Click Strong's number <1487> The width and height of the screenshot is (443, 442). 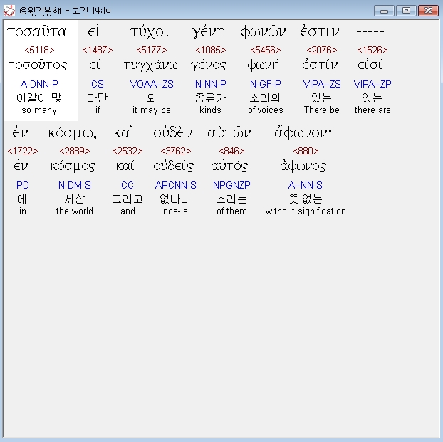tap(98, 50)
